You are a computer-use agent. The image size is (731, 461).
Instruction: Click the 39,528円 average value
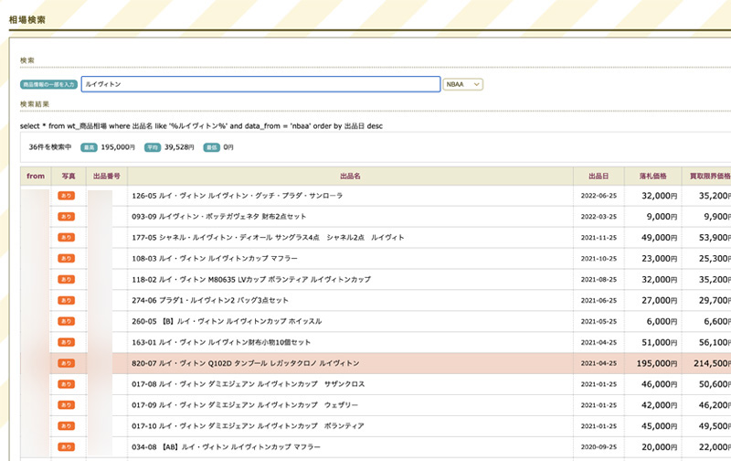pyautogui.click(x=179, y=147)
